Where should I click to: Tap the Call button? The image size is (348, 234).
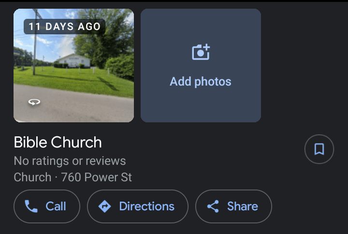click(47, 206)
